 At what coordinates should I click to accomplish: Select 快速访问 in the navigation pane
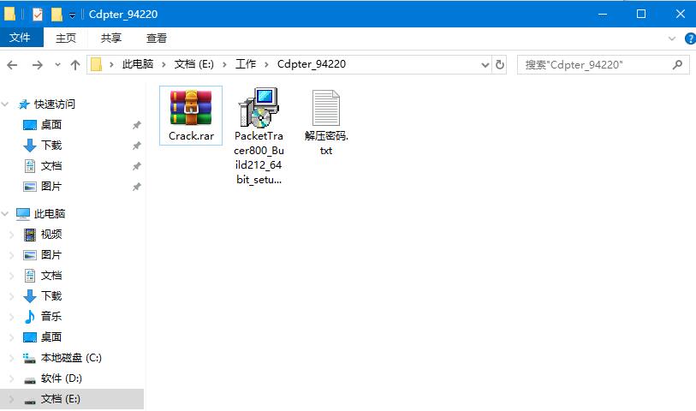(x=46, y=104)
